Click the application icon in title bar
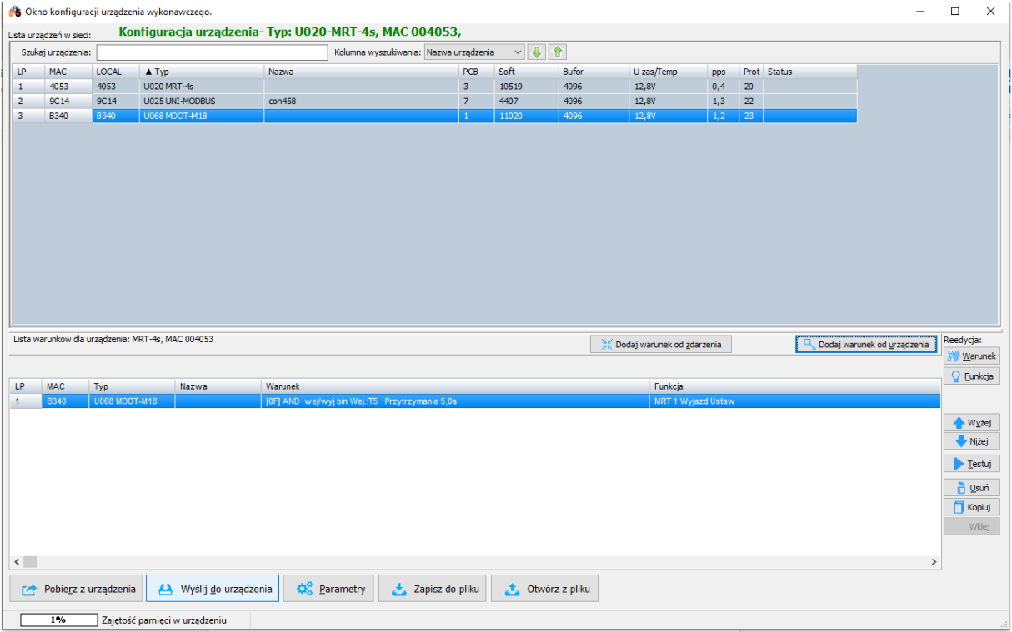Screen dimensions: 1012x632 (x=14, y=12)
